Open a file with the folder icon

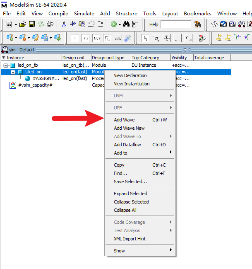22,24
